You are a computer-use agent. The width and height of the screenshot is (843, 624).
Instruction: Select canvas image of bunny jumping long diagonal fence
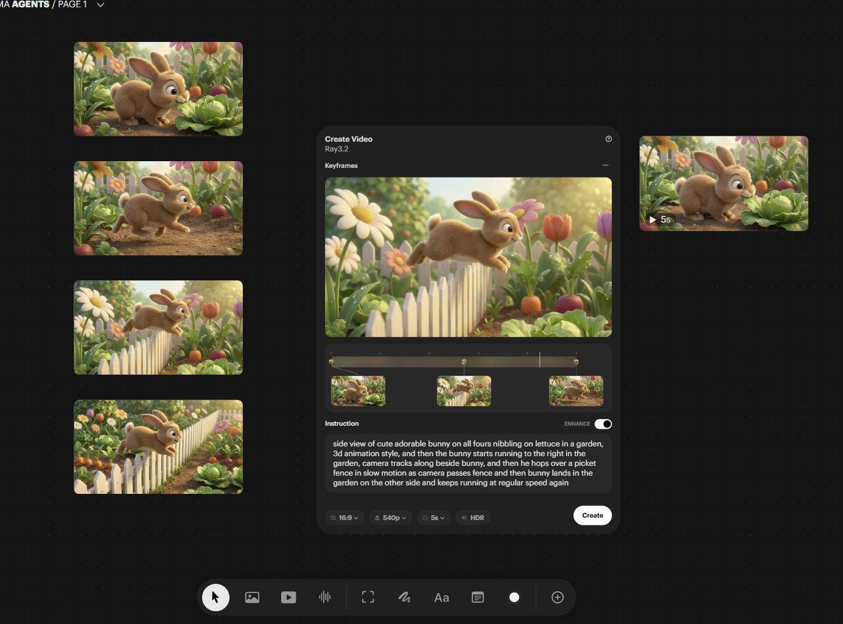click(x=158, y=446)
